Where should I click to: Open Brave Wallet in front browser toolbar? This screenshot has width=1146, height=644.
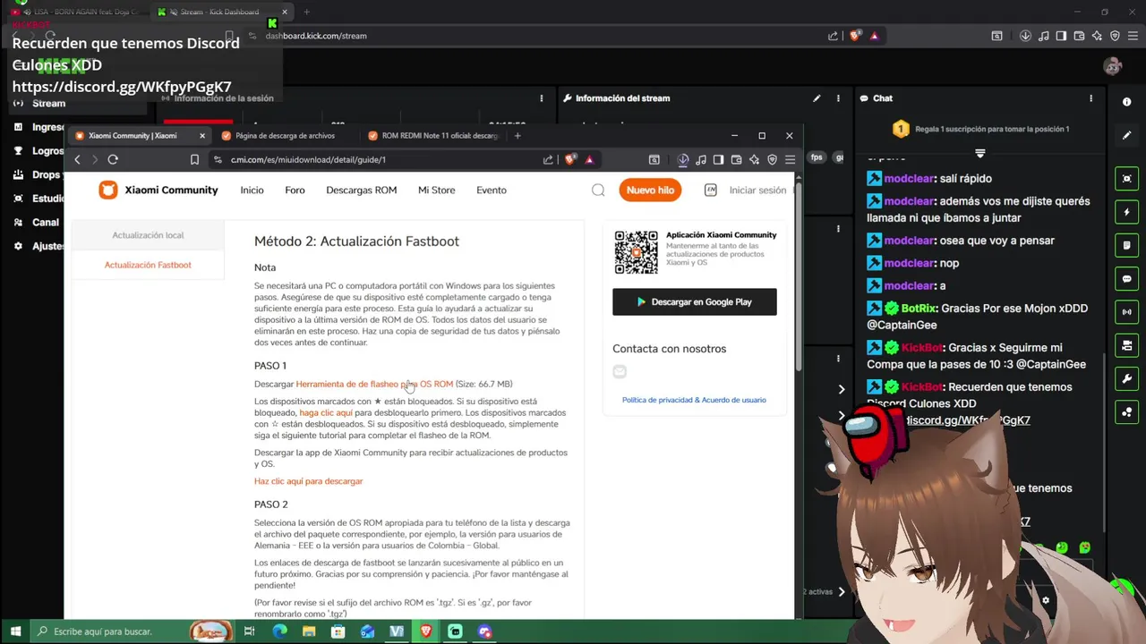point(736,159)
